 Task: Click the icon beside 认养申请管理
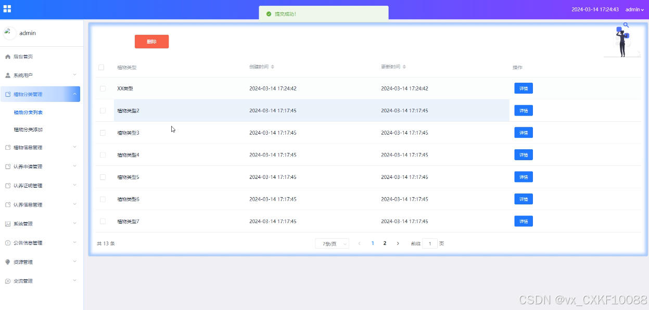point(8,166)
